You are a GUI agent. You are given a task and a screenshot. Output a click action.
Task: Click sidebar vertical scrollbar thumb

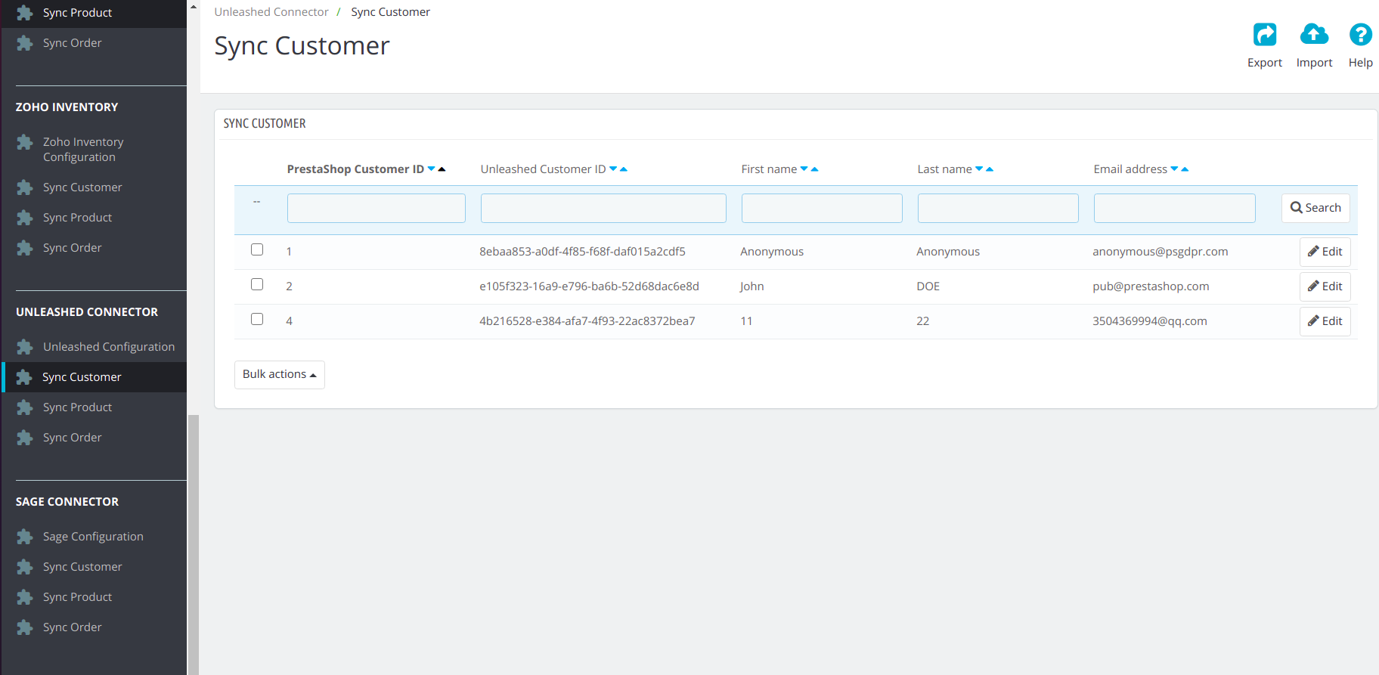coord(194,544)
